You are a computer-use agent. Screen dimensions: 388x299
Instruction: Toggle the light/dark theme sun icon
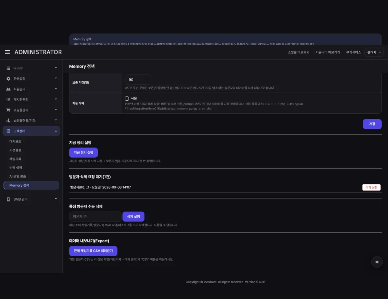[x=377, y=262]
